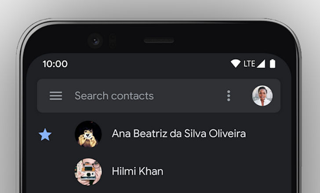This screenshot has width=320, height=193.
Task: Tap the front camera lens
Action: pos(95,41)
